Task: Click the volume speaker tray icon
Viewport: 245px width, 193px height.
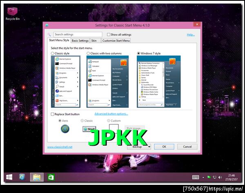Action: (220, 177)
